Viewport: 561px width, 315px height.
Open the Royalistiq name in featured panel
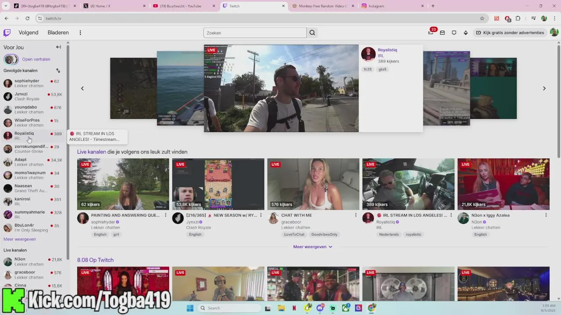[x=387, y=50]
